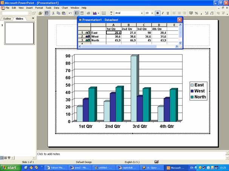Toggle Italic formatting in toolbar
This screenshot has height=171, width=229.
(x=163, y=13)
